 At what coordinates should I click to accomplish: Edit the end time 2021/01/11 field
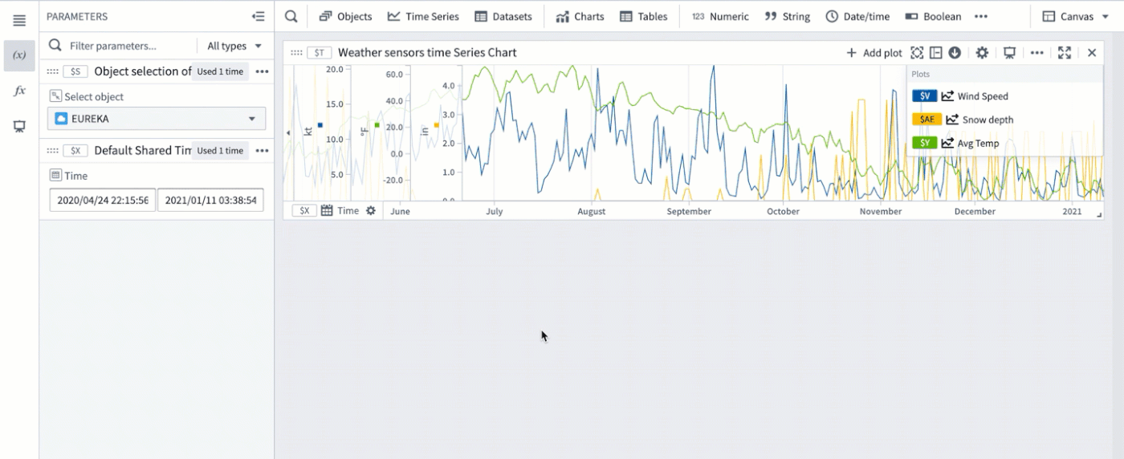point(210,200)
